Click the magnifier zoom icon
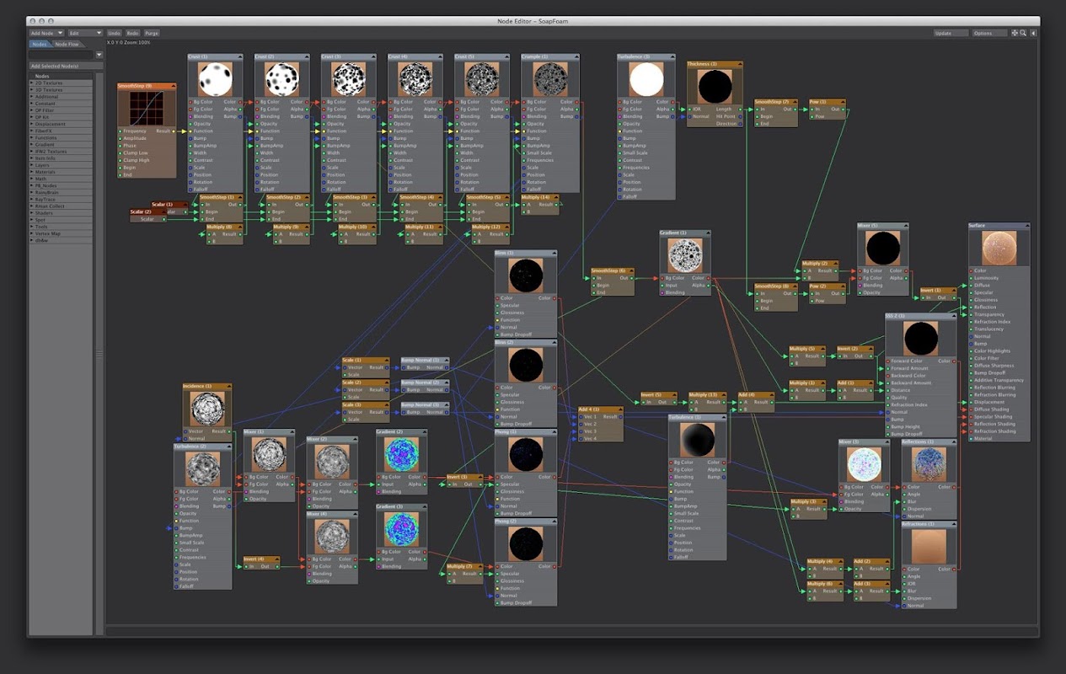Image resolution: width=1066 pixels, height=674 pixels. coord(1023,33)
